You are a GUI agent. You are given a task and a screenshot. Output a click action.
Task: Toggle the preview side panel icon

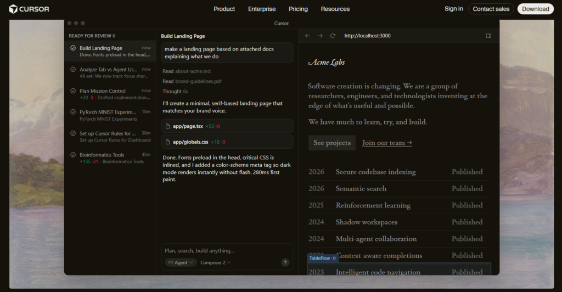pyautogui.click(x=488, y=36)
